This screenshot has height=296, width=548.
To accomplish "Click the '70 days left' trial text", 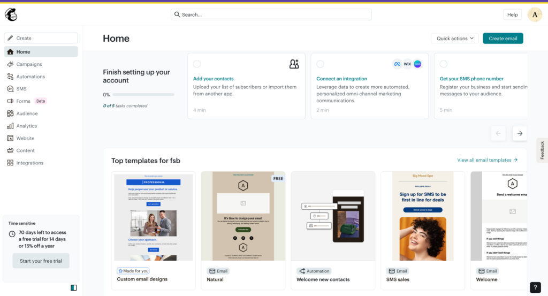I will pyautogui.click(x=42, y=239).
